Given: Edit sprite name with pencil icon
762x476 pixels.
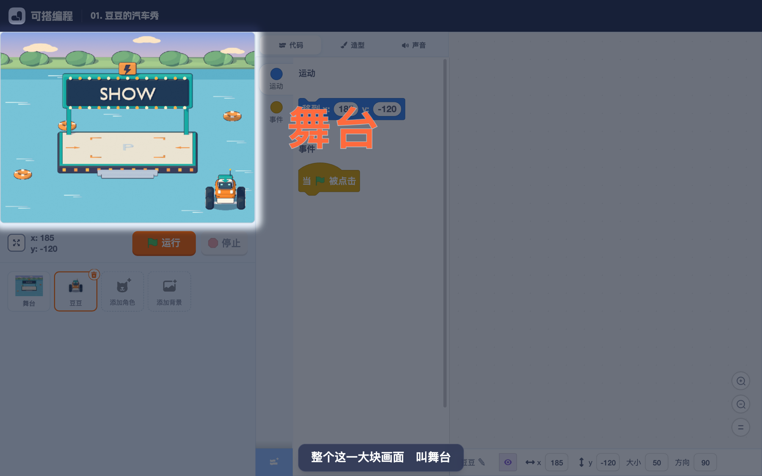Looking at the screenshot, I should click(x=482, y=462).
